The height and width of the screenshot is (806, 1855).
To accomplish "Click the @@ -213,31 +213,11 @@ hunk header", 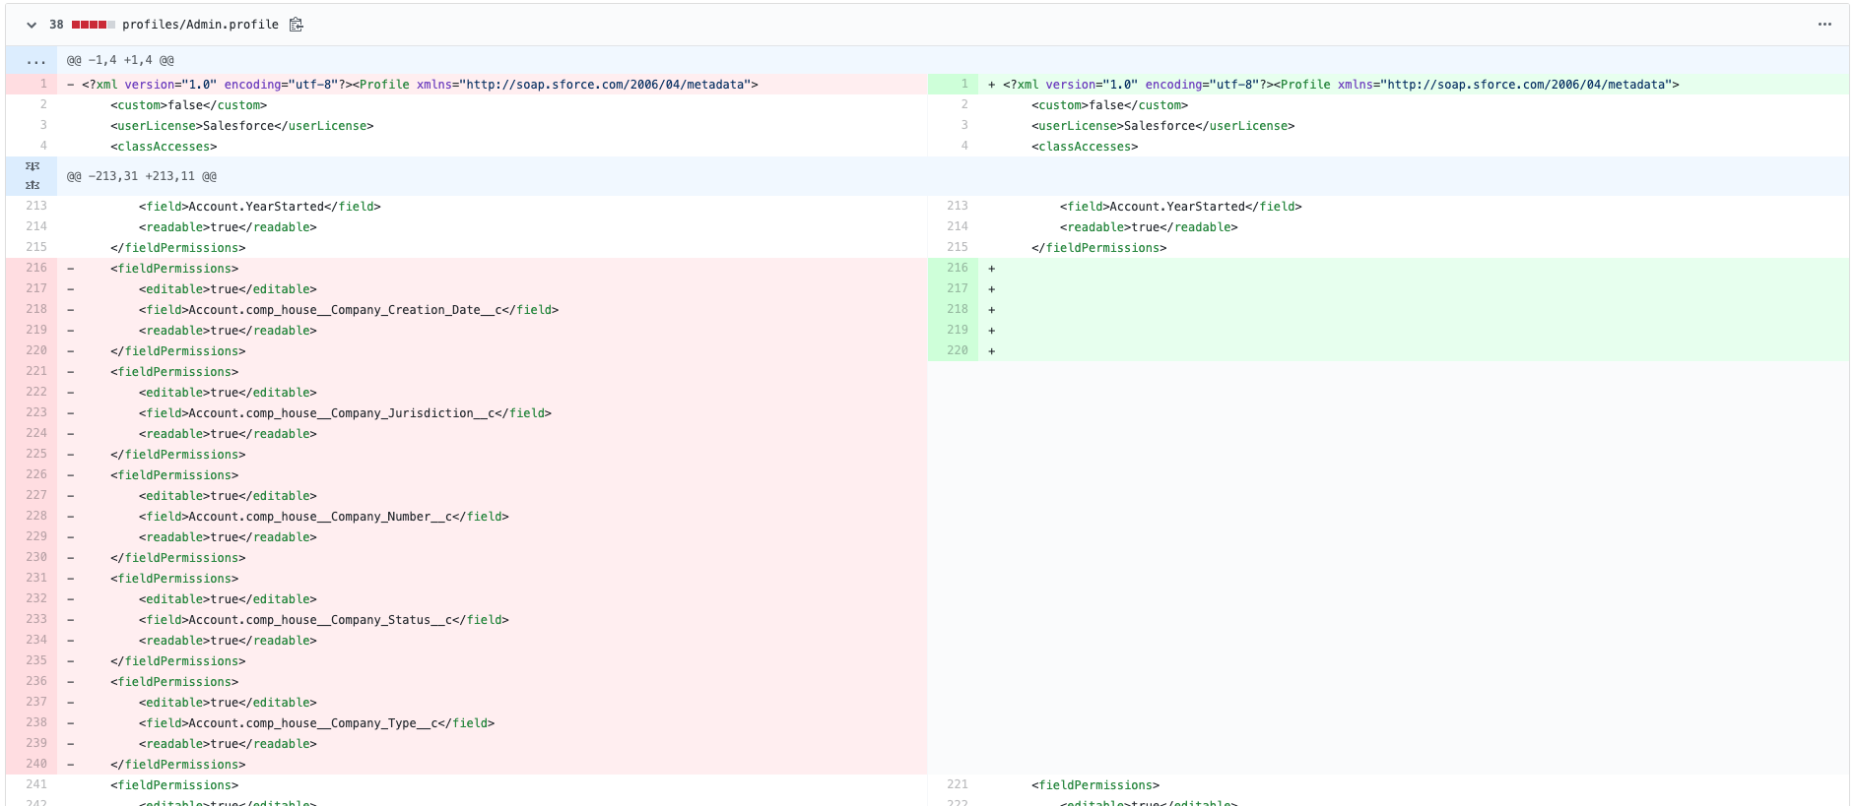I will pyautogui.click(x=142, y=176).
